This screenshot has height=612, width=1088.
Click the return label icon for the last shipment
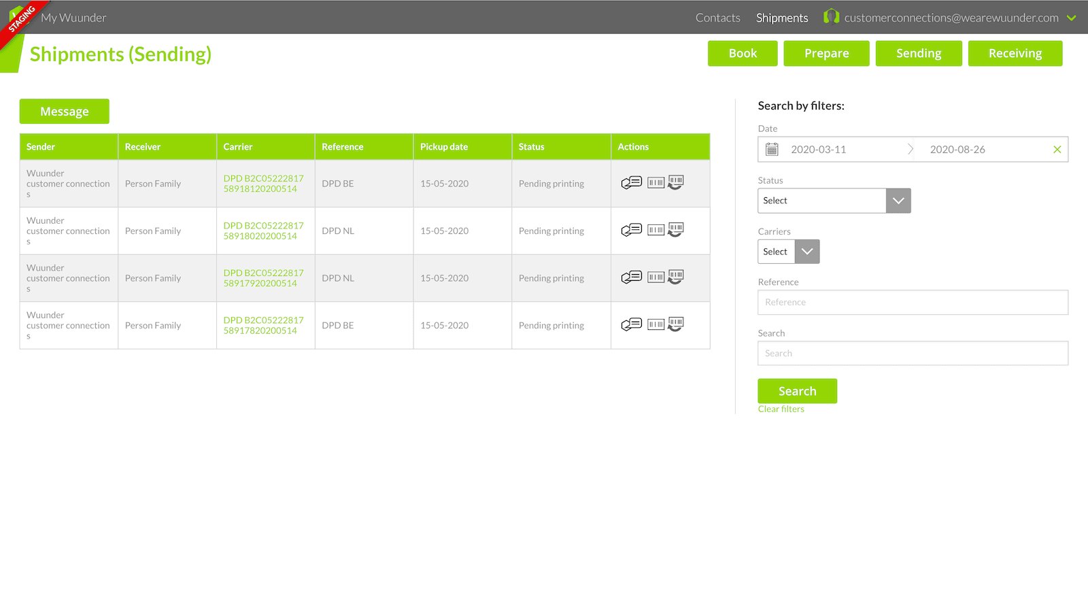(675, 324)
